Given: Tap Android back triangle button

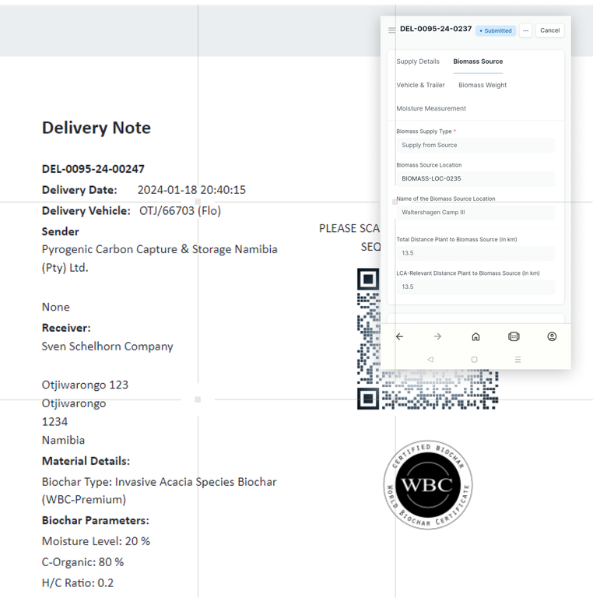Looking at the screenshot, I should click(x=430, y=360).
